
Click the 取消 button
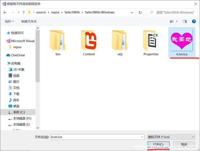(x=184, y=145)
